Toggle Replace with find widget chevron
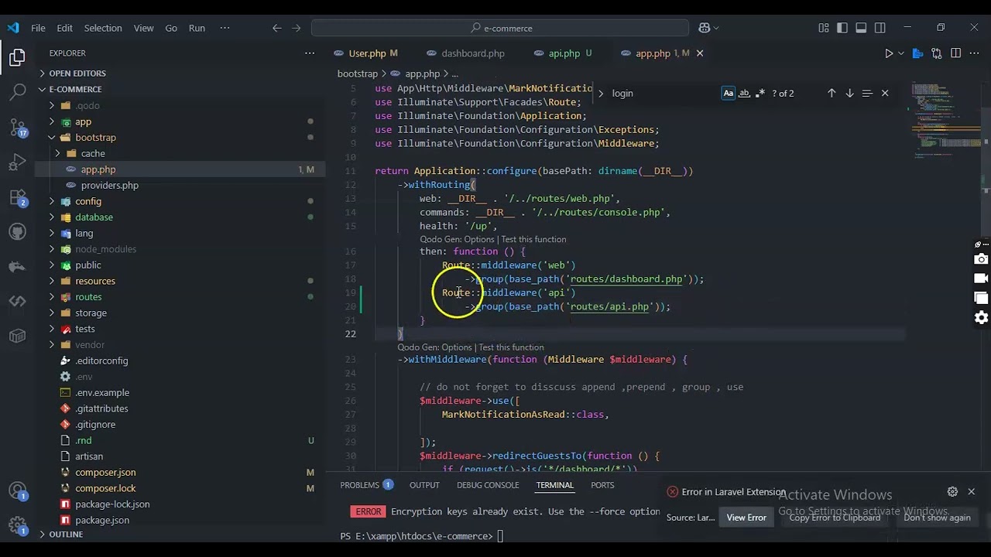The image size is (991, 557). coord(600,93)
